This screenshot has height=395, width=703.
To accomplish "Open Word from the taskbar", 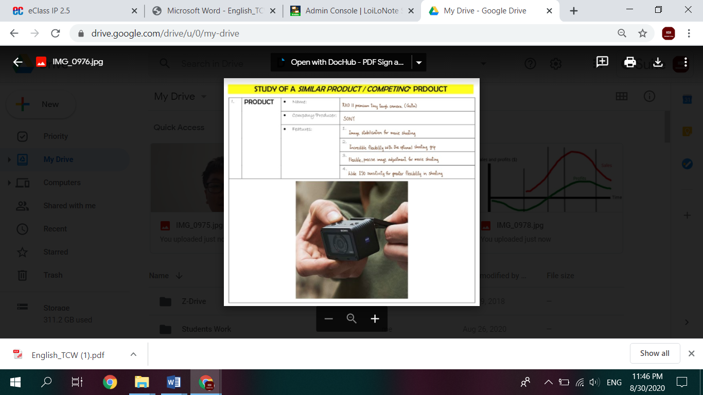I will click(x=173, y=382).
